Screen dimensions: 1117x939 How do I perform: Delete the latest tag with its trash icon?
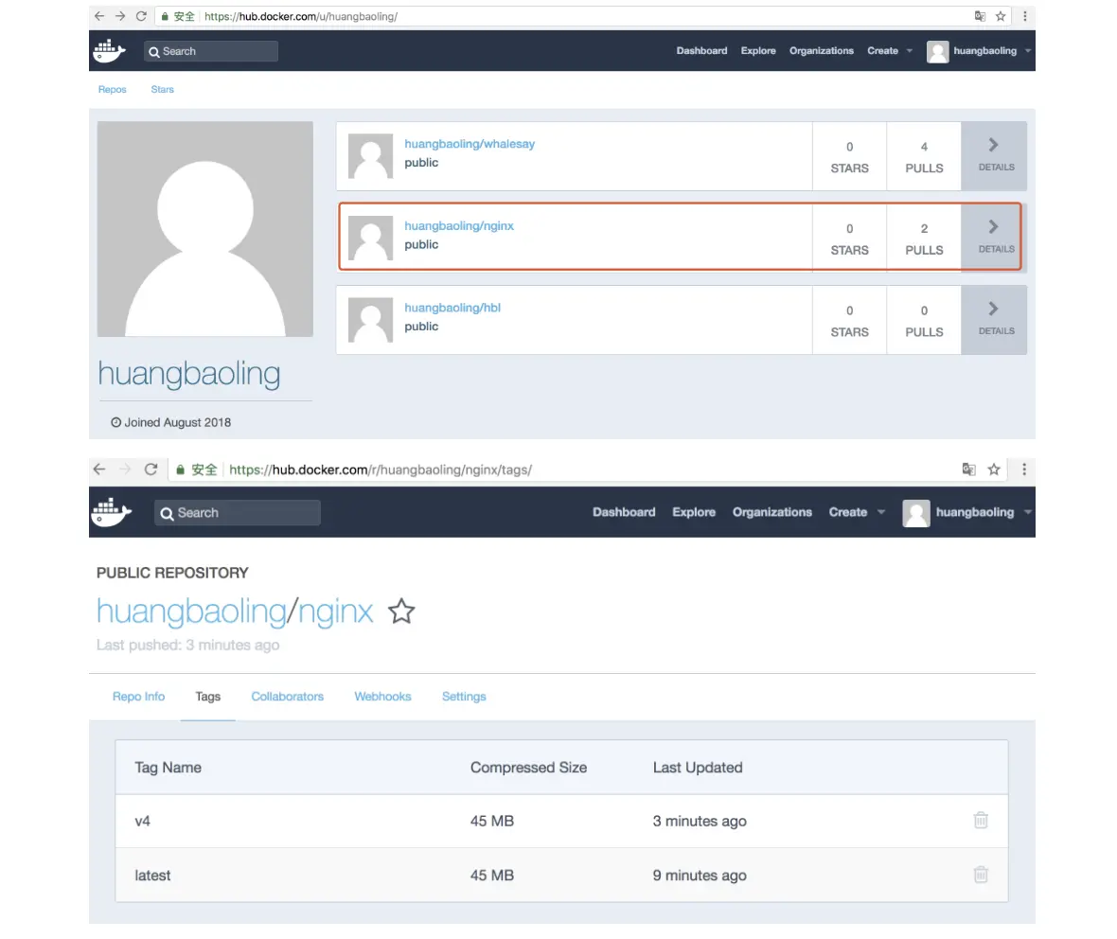click(981, 875)
